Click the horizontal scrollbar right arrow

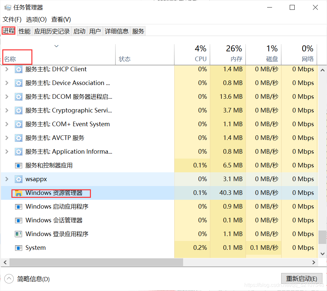(x=314, y=262)
